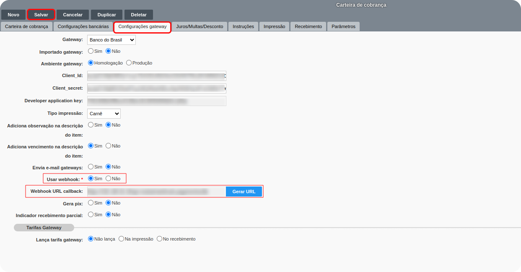Click the Webhook URL callback field
The width and height of the screenshot is (521, 272).
click(x=156, y=192)
